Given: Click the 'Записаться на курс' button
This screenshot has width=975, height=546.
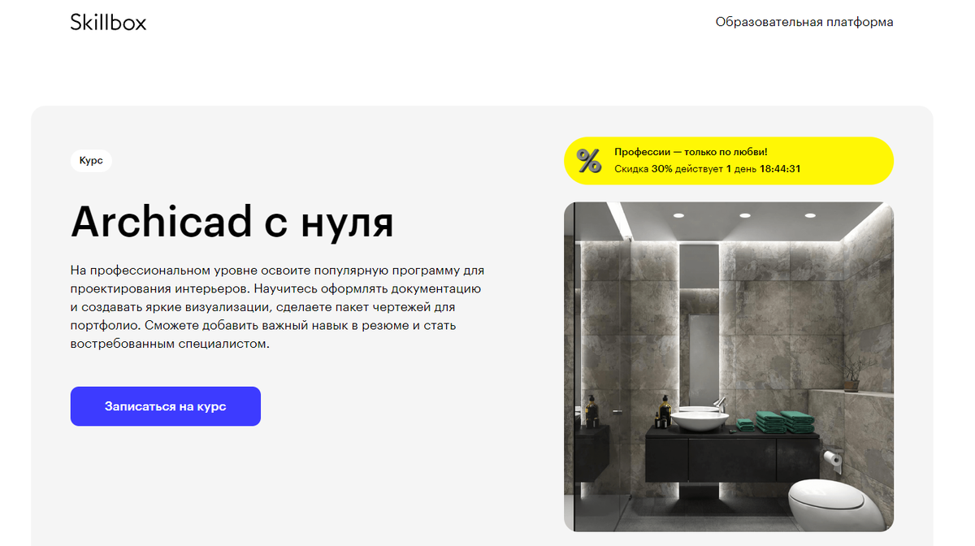Looking at the screenshot, I should point(166,406).
